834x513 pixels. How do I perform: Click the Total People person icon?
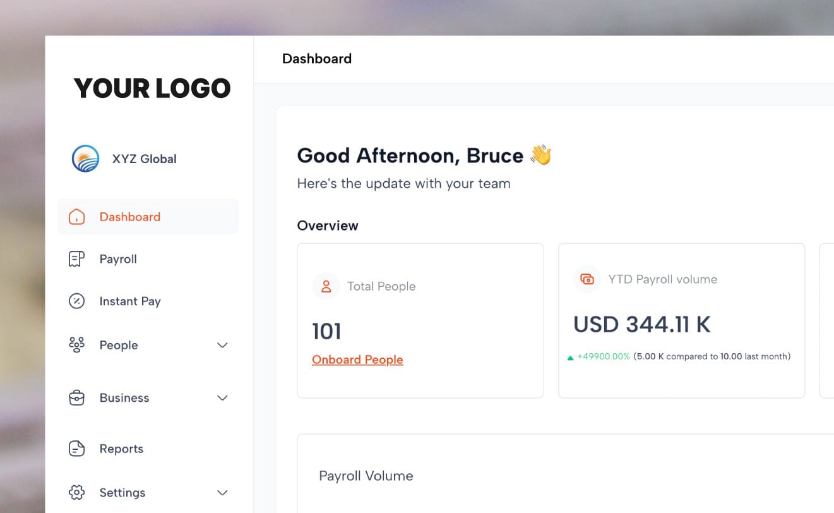326,286
